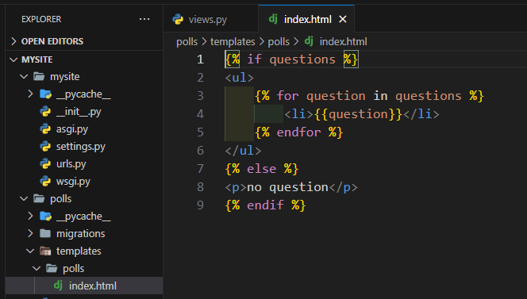This screenshot has width=527, height=299.
Task: Click Django icon beside index.html in tree
Action: coord(58,286)
